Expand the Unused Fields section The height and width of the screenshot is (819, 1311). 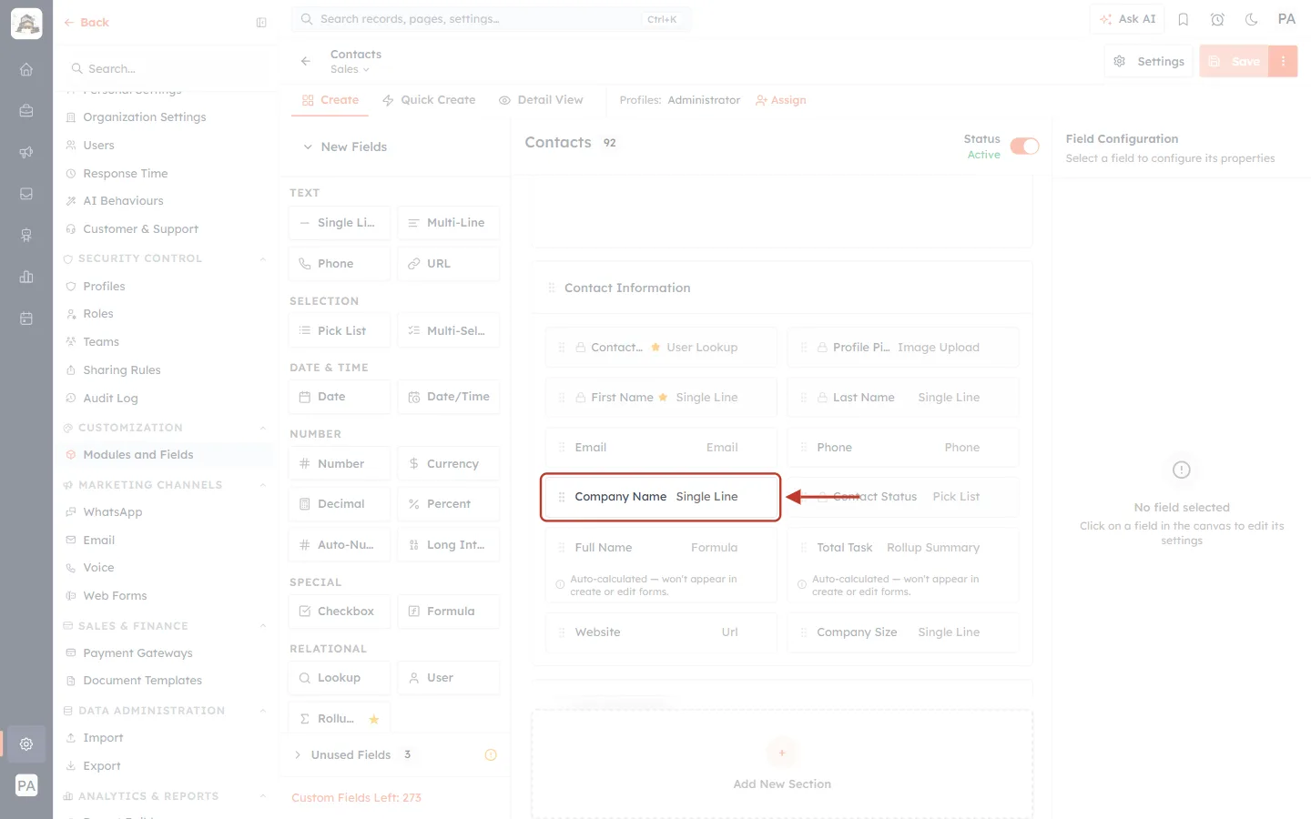pos(298,754)
